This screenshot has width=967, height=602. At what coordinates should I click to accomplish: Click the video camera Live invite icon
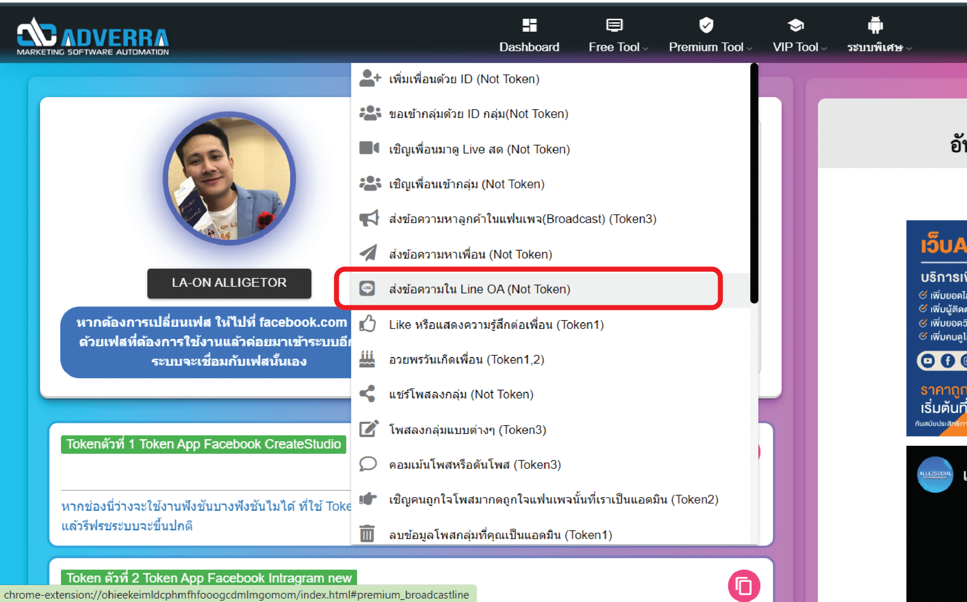[x=369, y=148]
